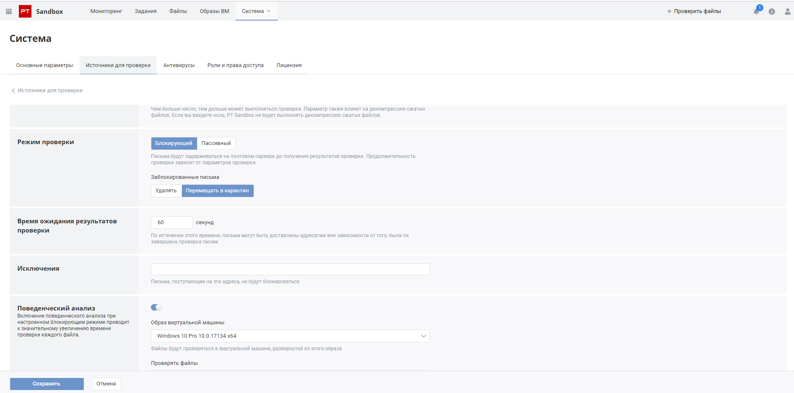Click the plus icon beside Проверить файлы
This screenshot has width=794, height=393.
[x=669, y=11]
